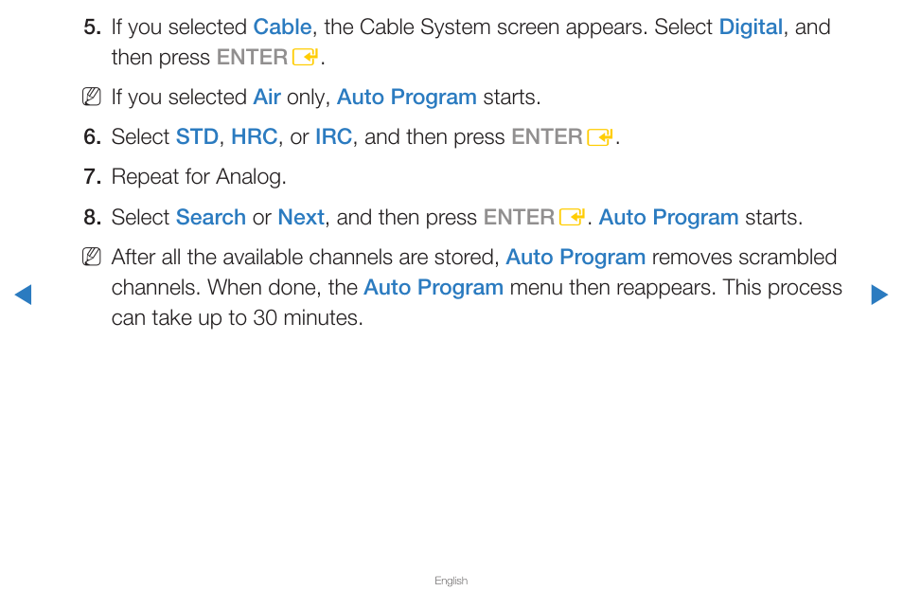The height and width of the screenshot is (591, 903).
Task: Click the ENTER icon in step 8
Action: click(573, 218)
